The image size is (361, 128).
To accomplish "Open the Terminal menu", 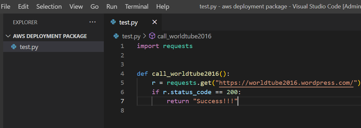I will point(137,7).
